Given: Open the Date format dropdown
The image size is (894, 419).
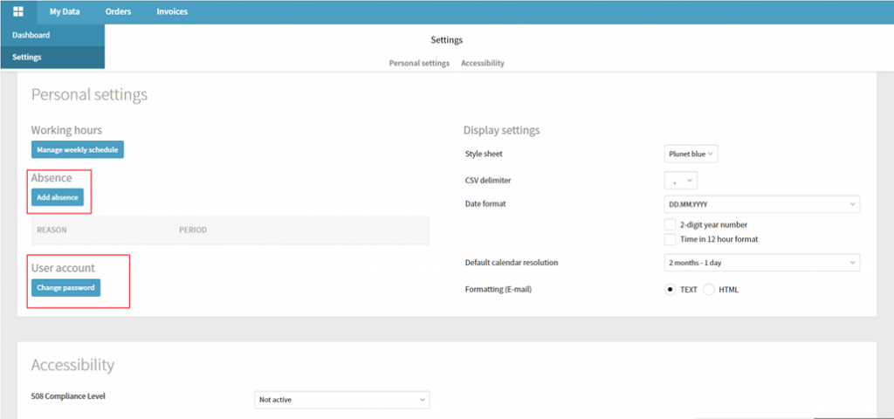Looking at the screenshot, I should (x=761, y=203).
